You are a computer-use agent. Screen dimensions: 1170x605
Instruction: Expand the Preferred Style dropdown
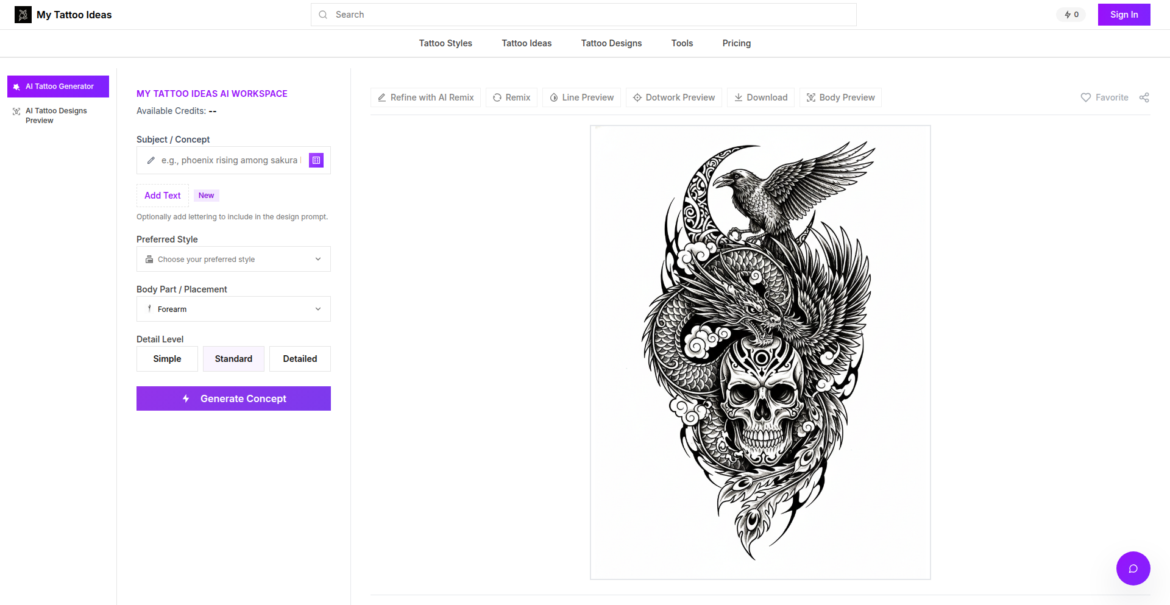(233, 259)
